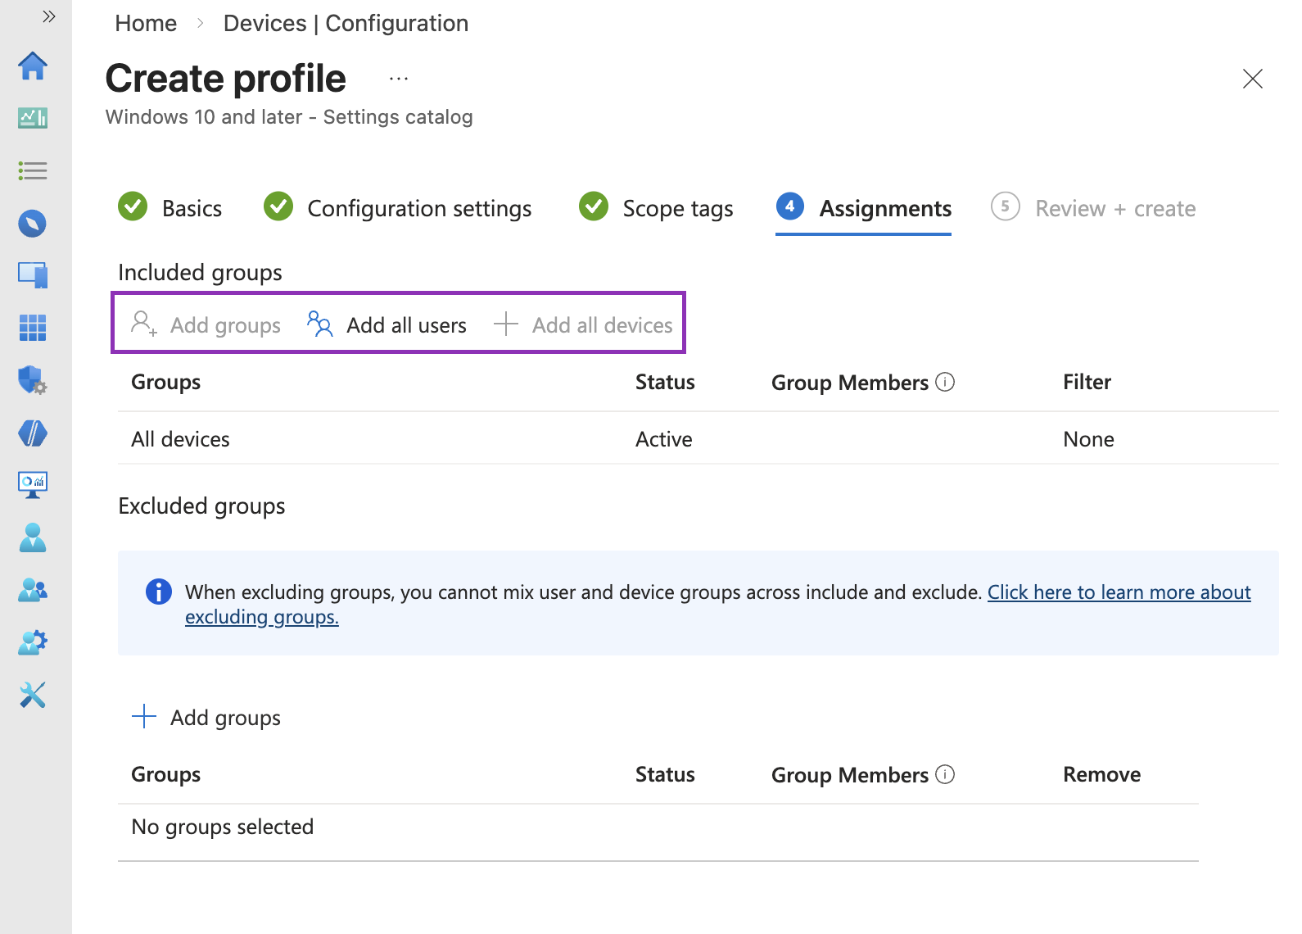Click Status column header in Included groups
Screen dimensions: 1302x934
(x=665, y=382)
